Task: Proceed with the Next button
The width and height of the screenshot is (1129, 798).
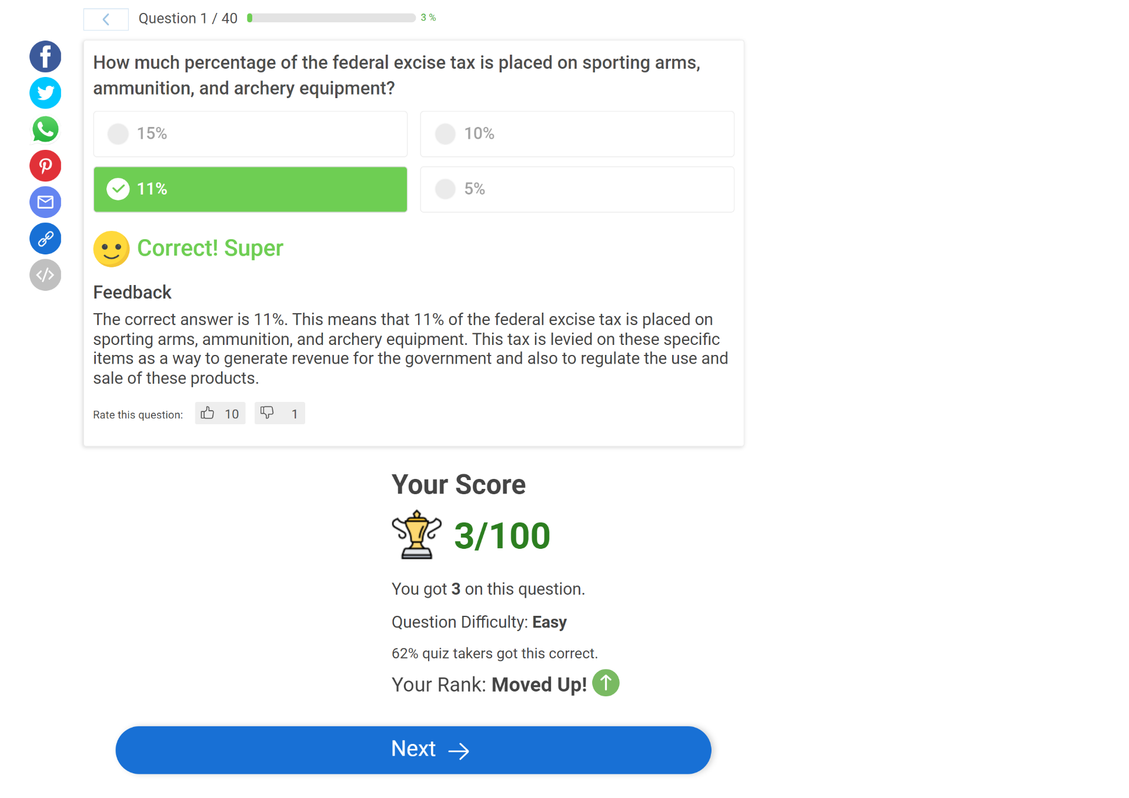Action: coord(413,750)
